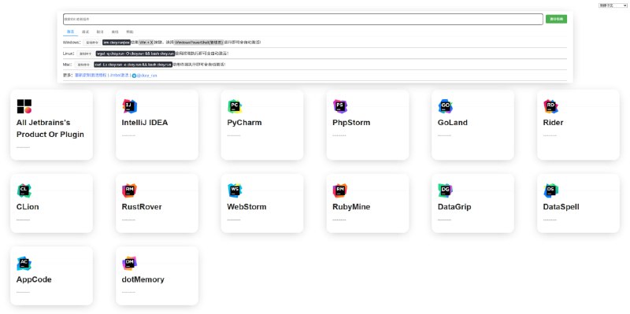Click the CLion CL logo icon
The width and height of the screenshot is (630, 314).
24,190
